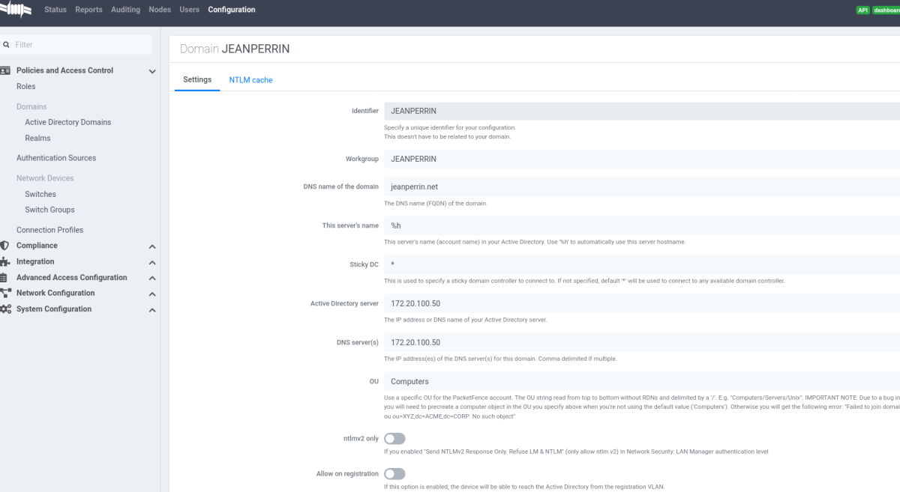Open the Reports menu
The image size is (900, 492).
[x=88, y=10]
